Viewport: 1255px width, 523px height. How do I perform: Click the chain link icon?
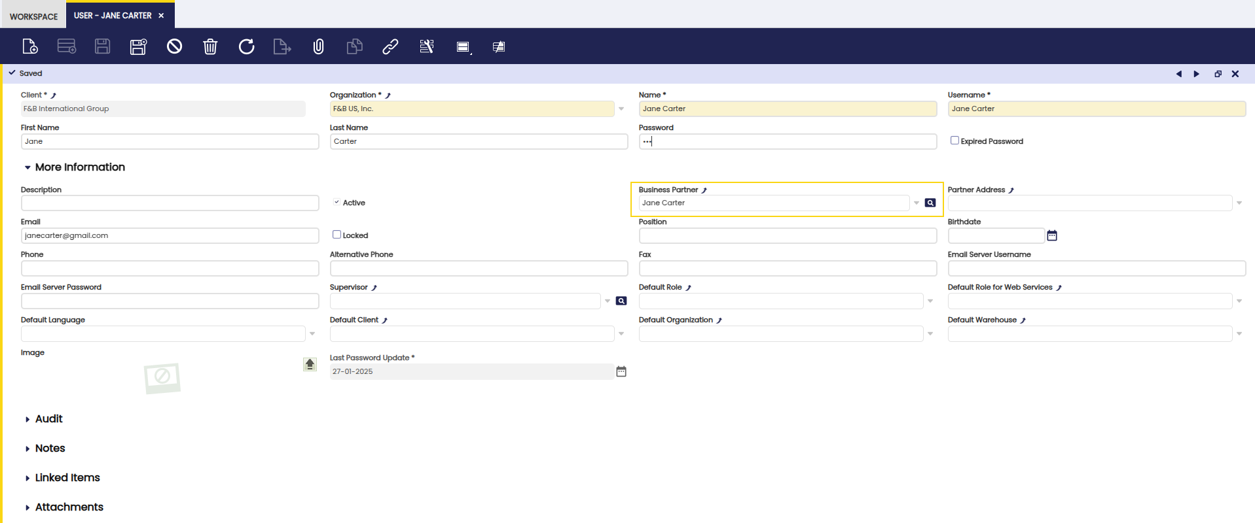(x=390, y=46)
